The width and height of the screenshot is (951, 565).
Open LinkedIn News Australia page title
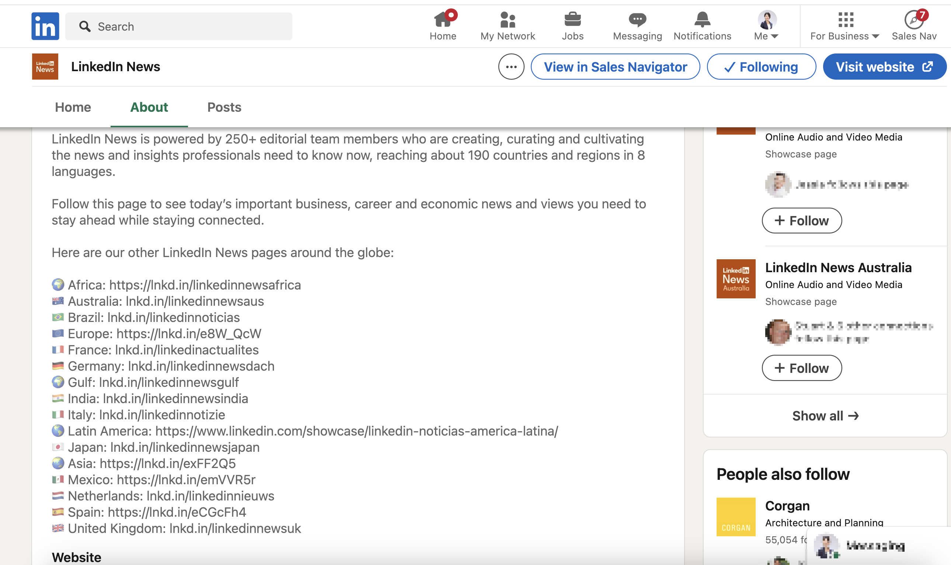(x=838, y=268)
